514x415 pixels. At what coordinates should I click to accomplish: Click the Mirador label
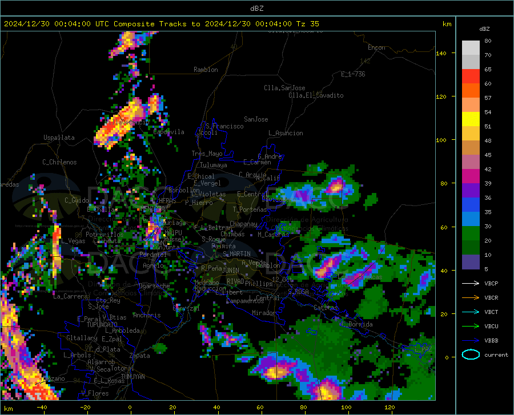click(x=264, y=313)
